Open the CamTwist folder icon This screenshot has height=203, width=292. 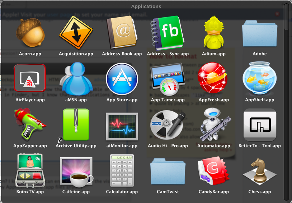coord(168,172)
